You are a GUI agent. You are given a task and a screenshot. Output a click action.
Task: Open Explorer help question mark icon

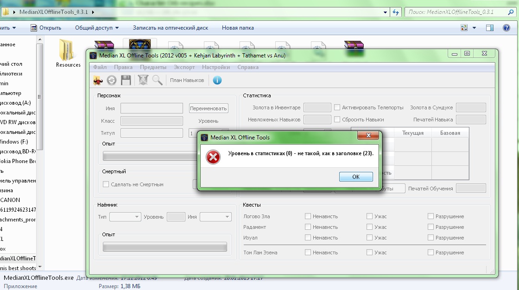point(506,28)
